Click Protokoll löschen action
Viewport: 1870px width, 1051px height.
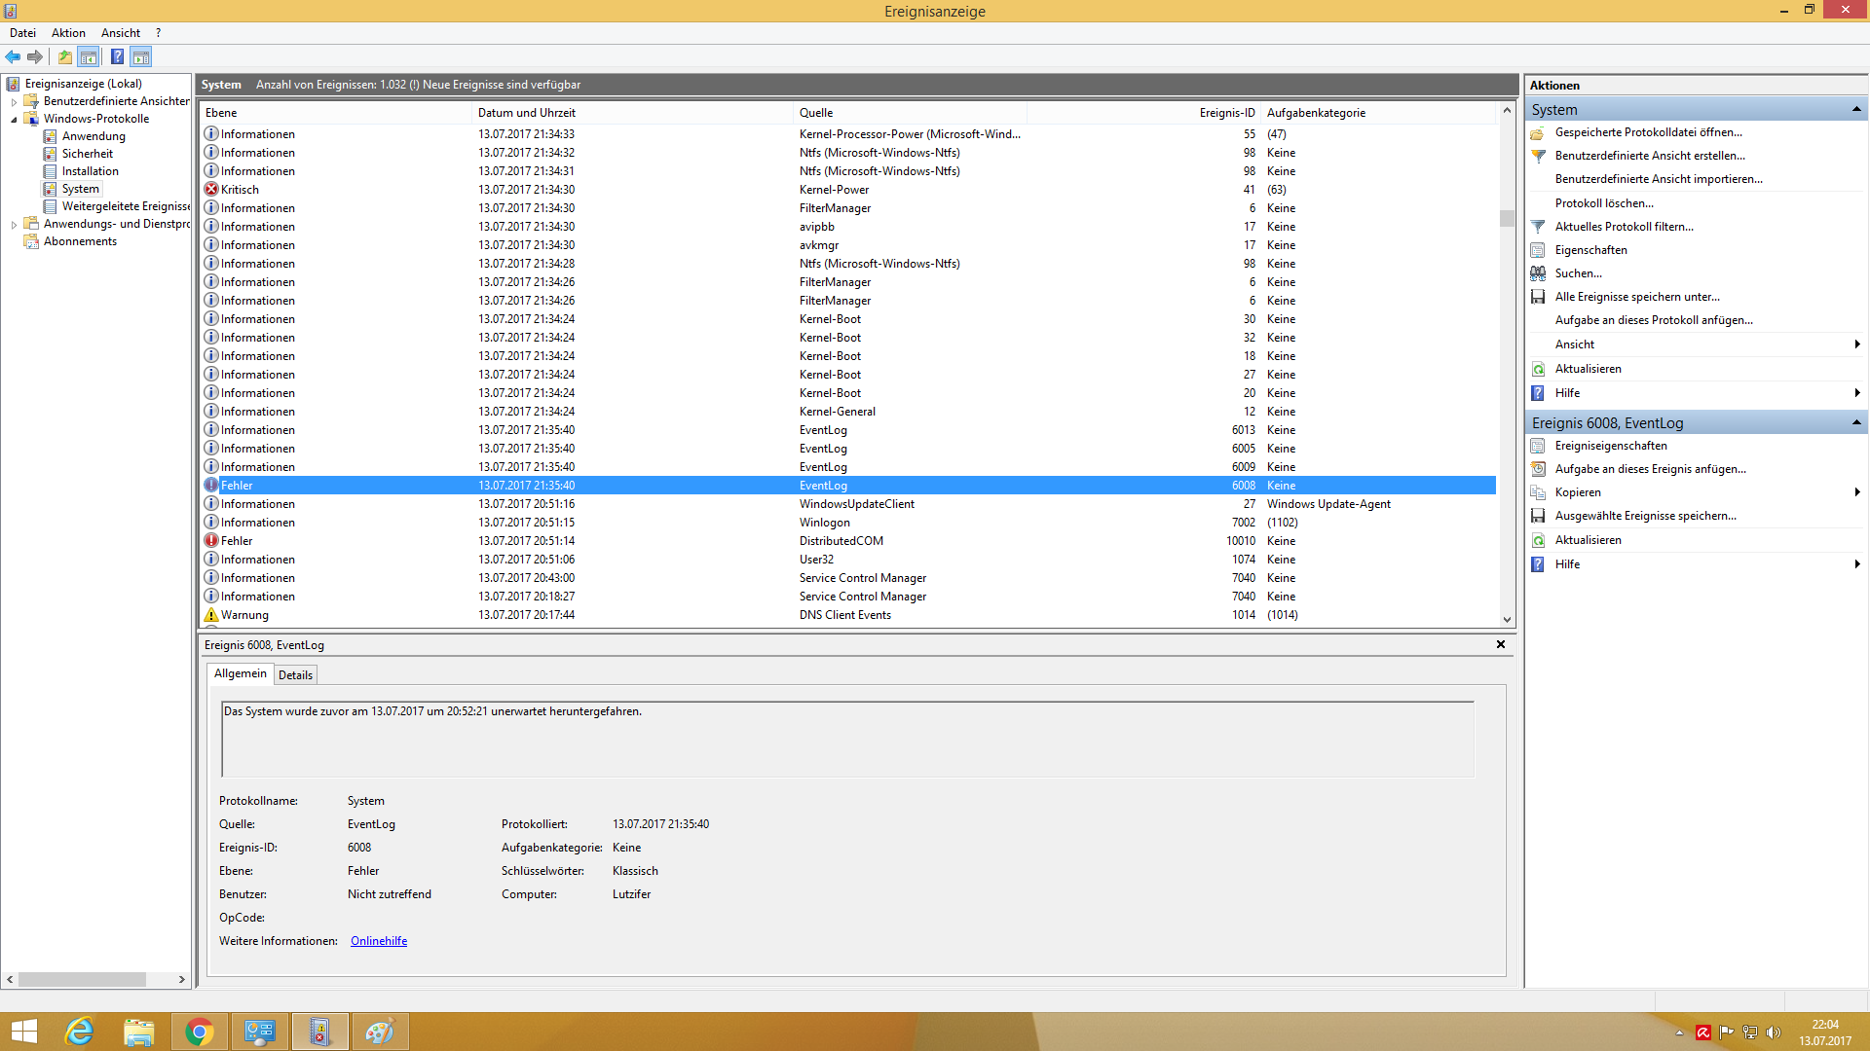tap(1603, 203)
